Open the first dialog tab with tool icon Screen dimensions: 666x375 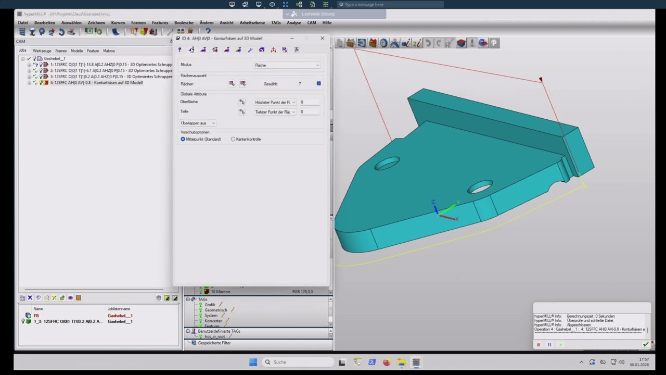tap(180, 49)
